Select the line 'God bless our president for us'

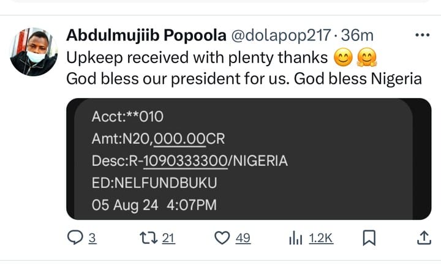(x=178, y=79)
